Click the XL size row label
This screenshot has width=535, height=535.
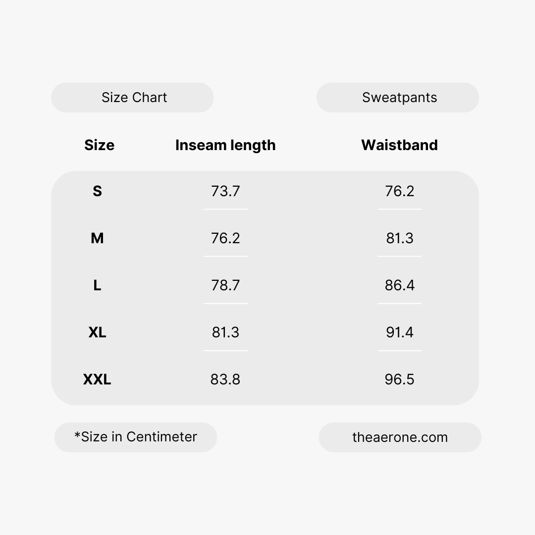tap(97, 332)
